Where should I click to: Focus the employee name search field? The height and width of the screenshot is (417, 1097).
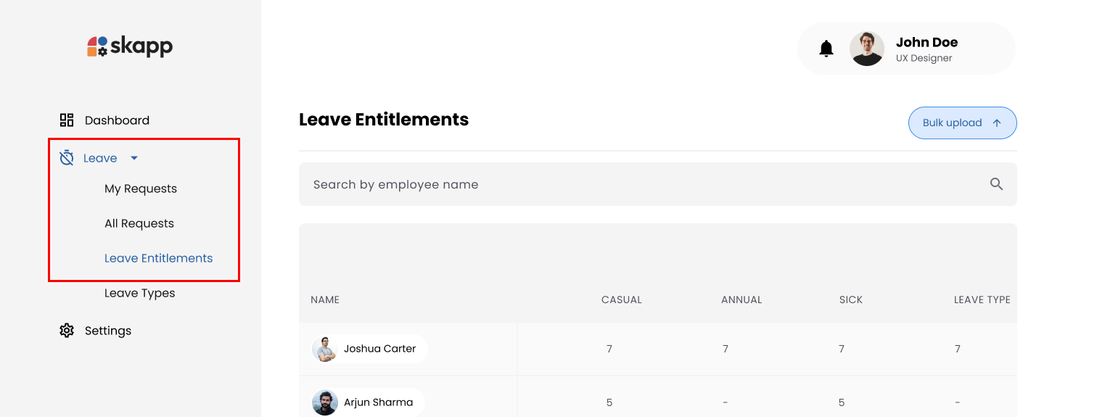click(638, 184)
